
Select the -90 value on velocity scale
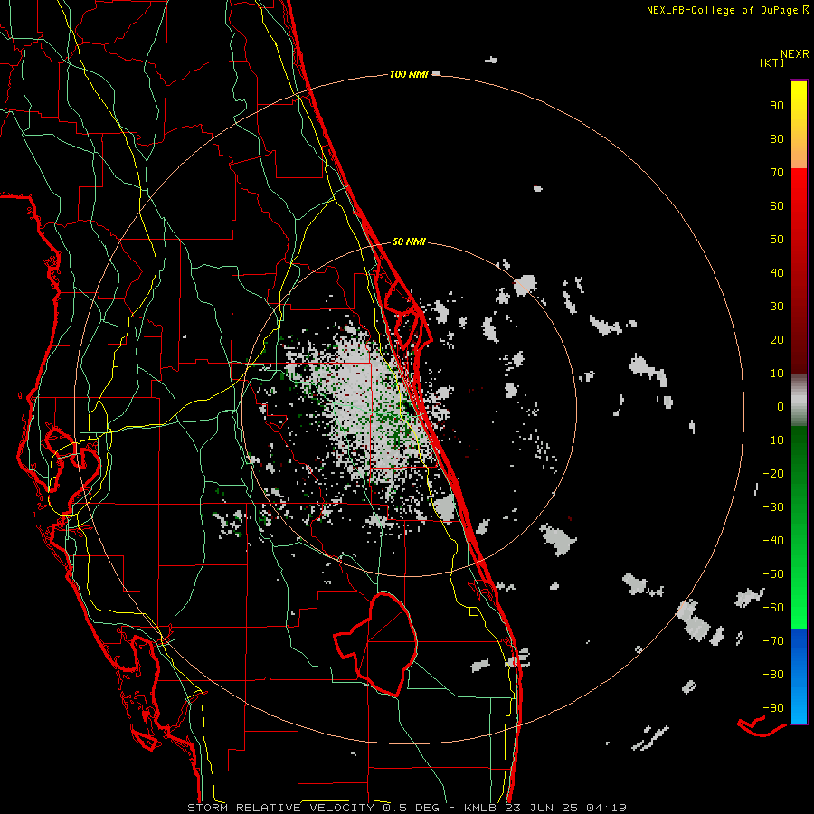pos(773,708)
